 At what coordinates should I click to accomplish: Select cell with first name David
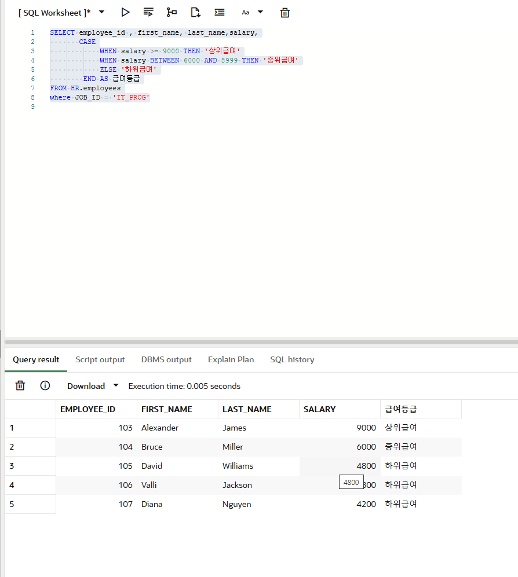(x=177, y=466)
